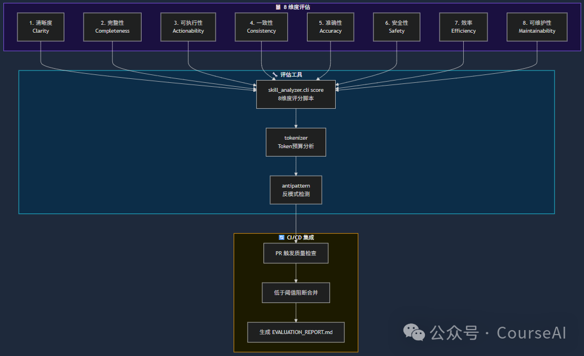Click the '8 维度评估' group title
This screenshot has height=356, width=584.
(297, 7)
